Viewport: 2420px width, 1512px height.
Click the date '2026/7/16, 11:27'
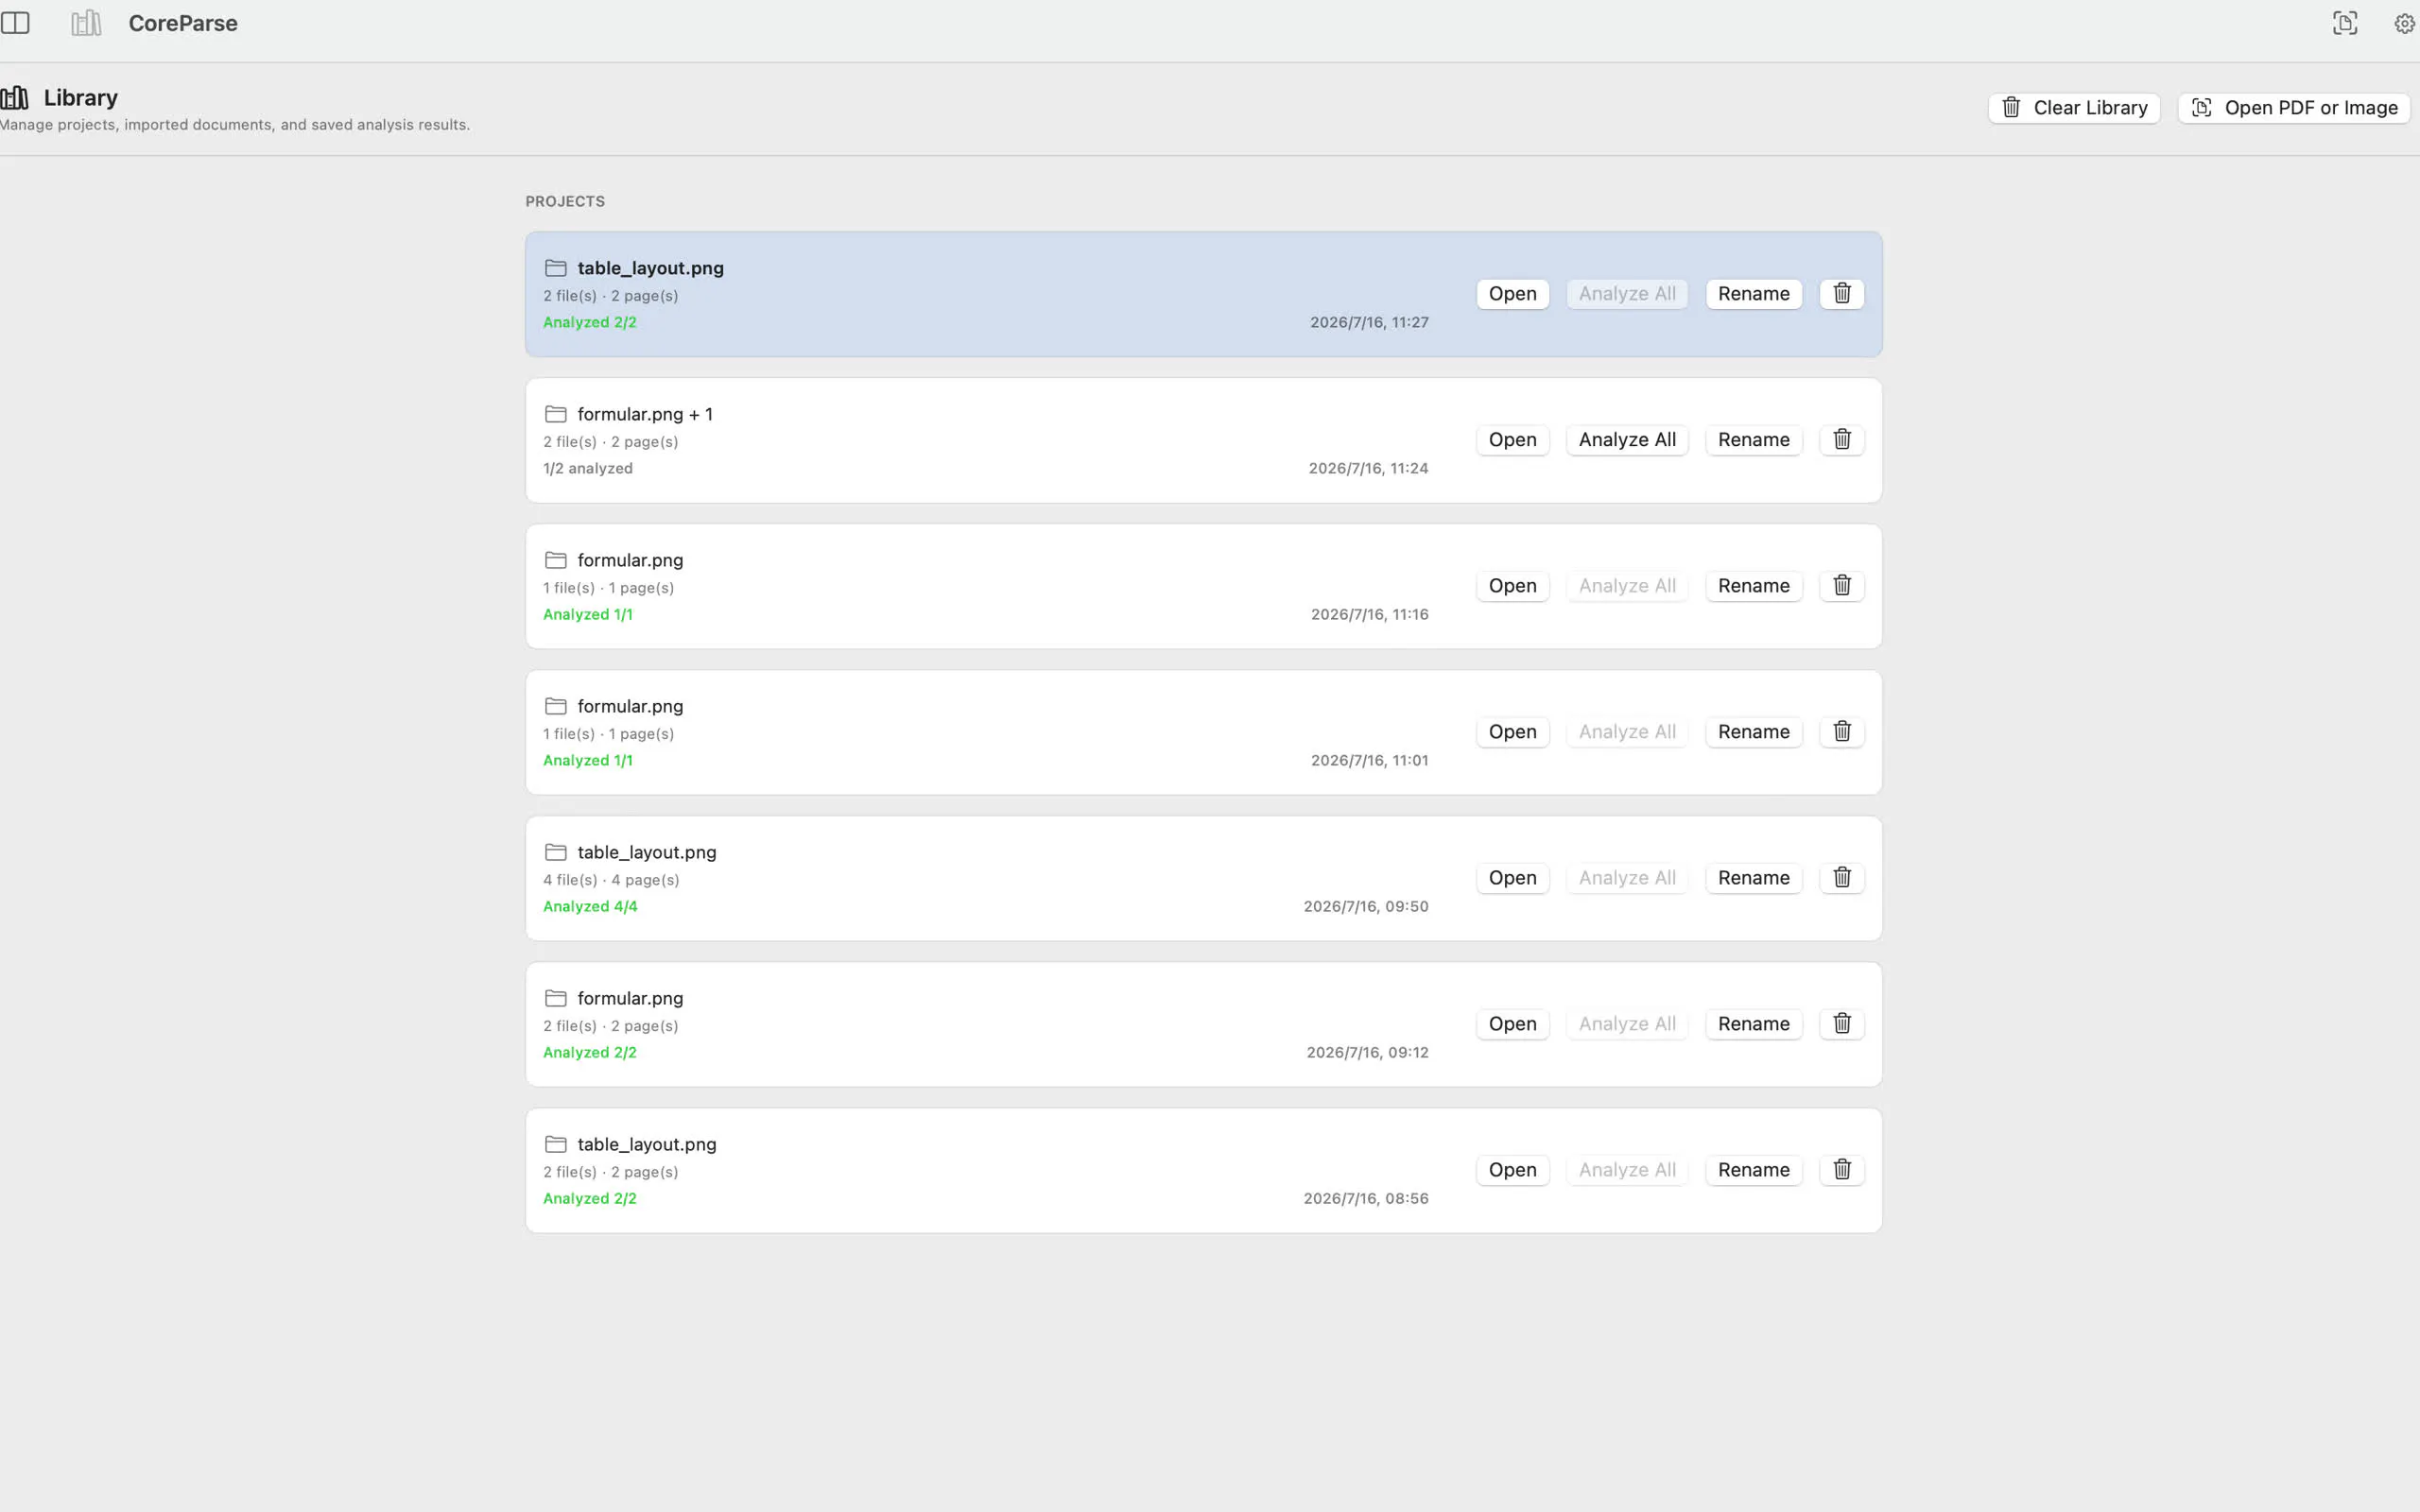(1369, 322)
